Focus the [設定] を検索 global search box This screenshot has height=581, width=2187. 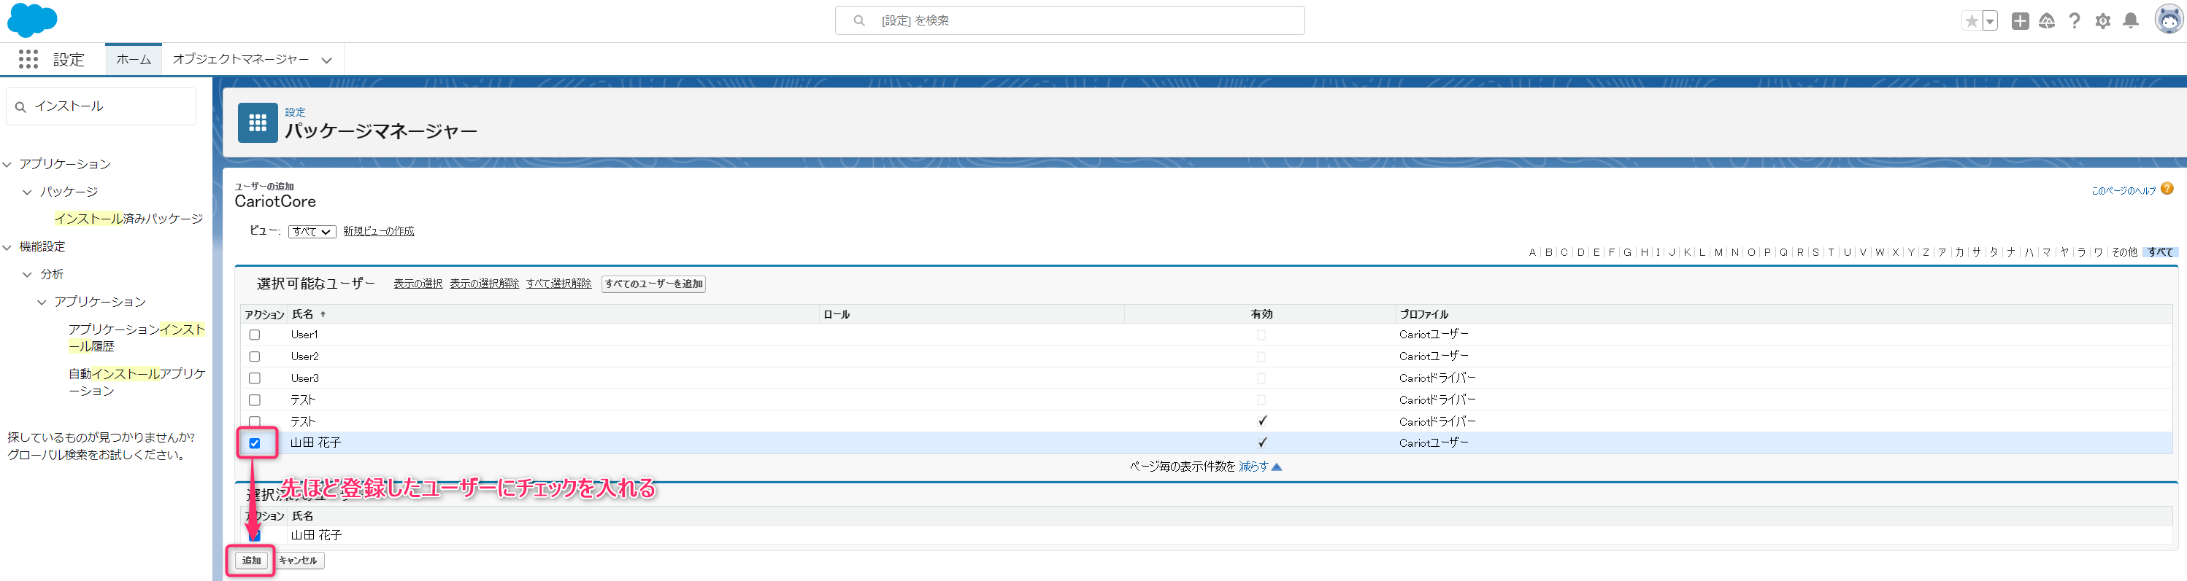click(x=1069, y=20)
